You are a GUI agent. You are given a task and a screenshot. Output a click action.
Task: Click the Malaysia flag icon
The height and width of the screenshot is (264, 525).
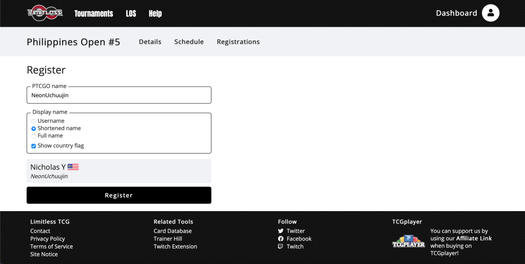73,167
